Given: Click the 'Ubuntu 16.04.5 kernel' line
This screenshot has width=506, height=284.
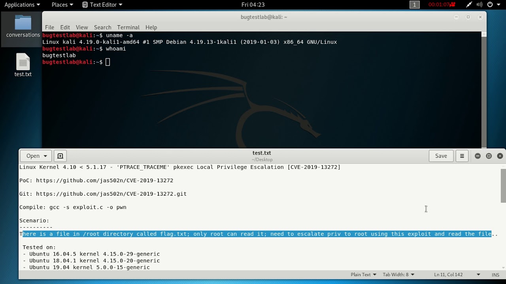Looking at the screenshot, I should point(91,254).
